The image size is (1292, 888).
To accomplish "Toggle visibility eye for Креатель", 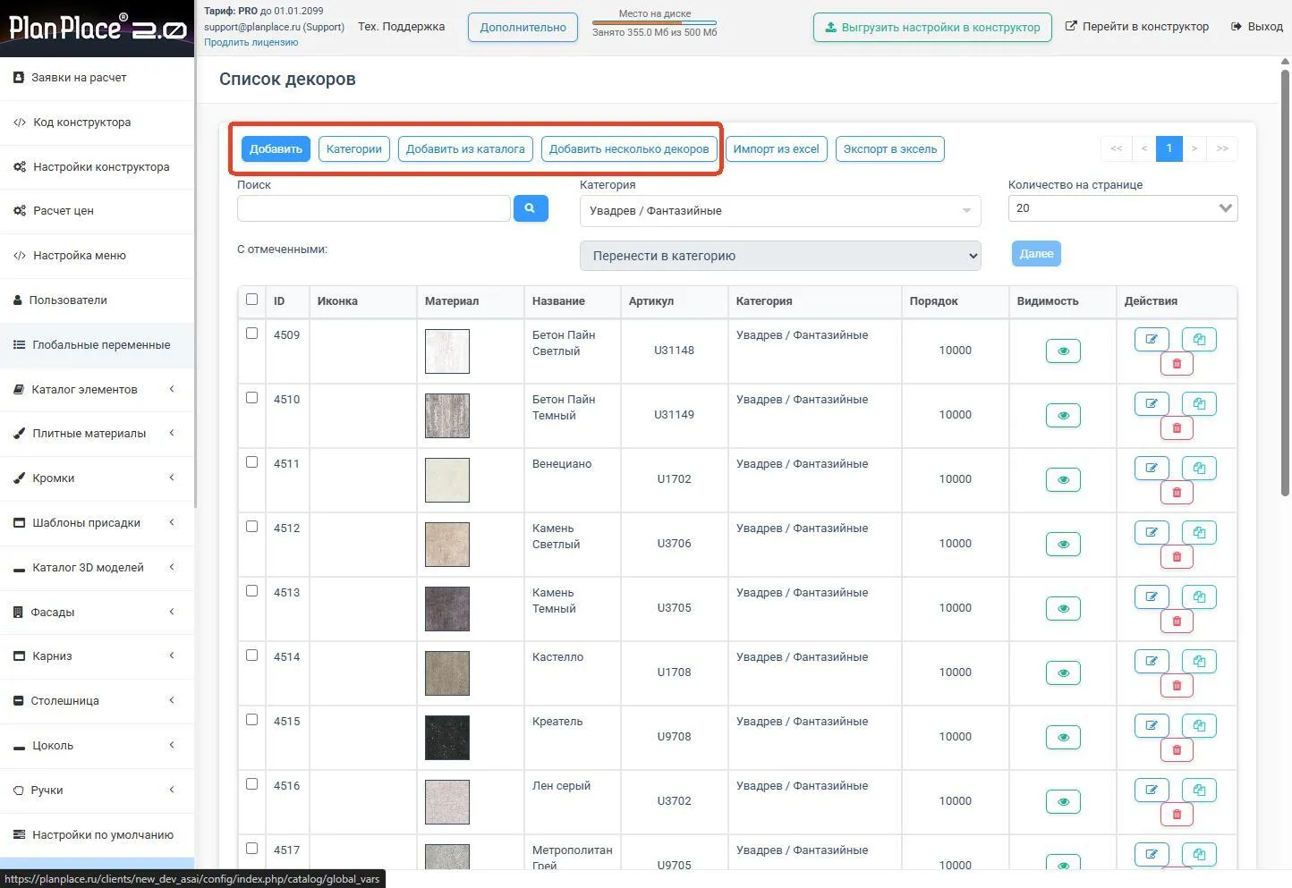I will [x=1063, y=738].
